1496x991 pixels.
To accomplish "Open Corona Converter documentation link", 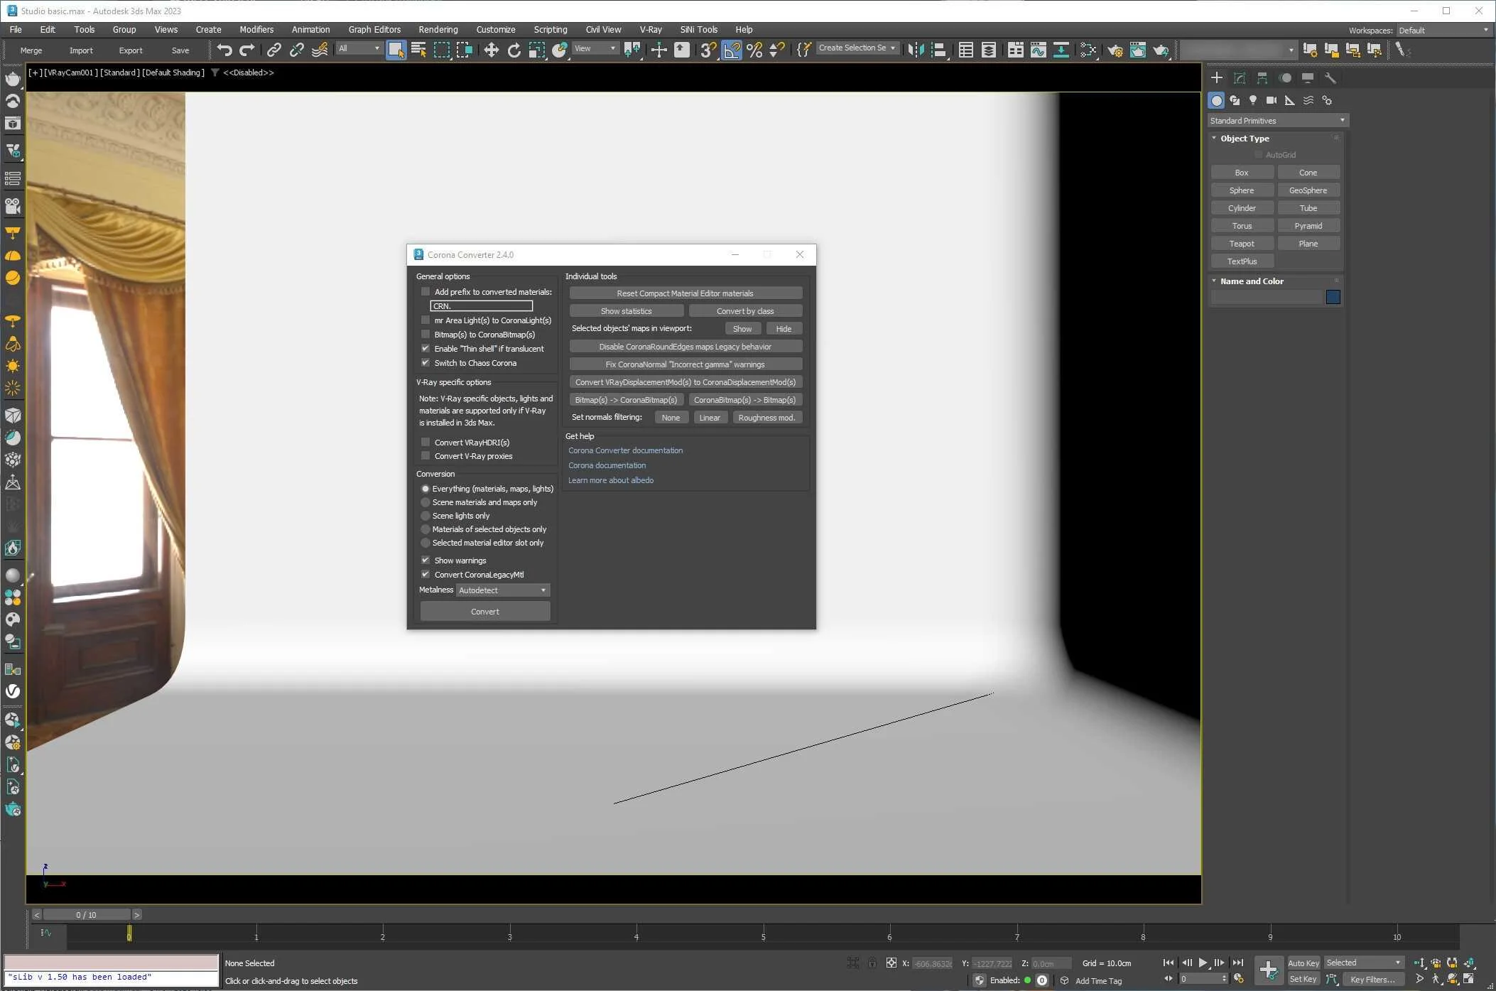I will pos(625,450).
